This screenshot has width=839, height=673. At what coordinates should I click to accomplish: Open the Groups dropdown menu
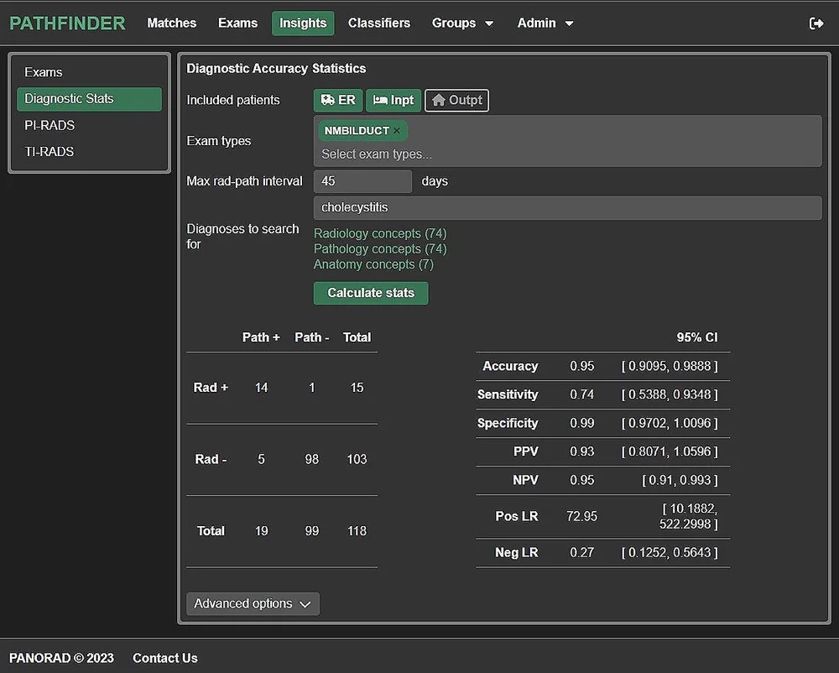(x=462, y=23)
